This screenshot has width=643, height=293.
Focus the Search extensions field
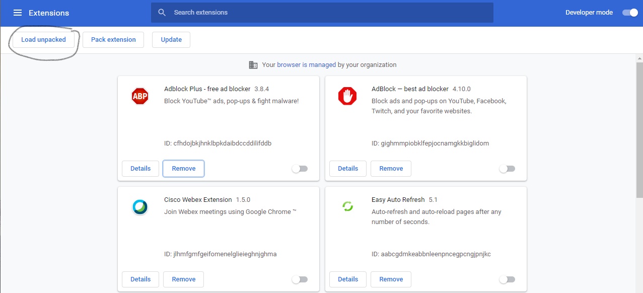322,13
